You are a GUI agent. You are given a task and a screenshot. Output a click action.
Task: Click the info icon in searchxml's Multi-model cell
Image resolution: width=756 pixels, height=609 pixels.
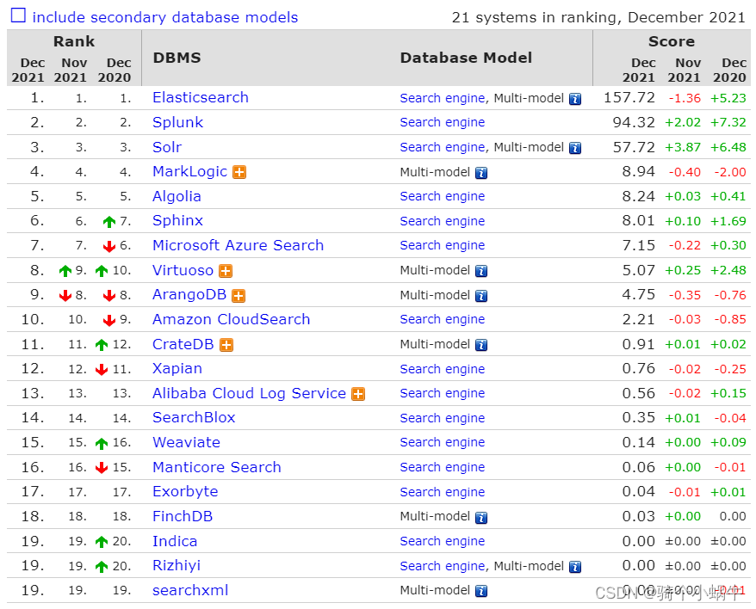(481, 591)
